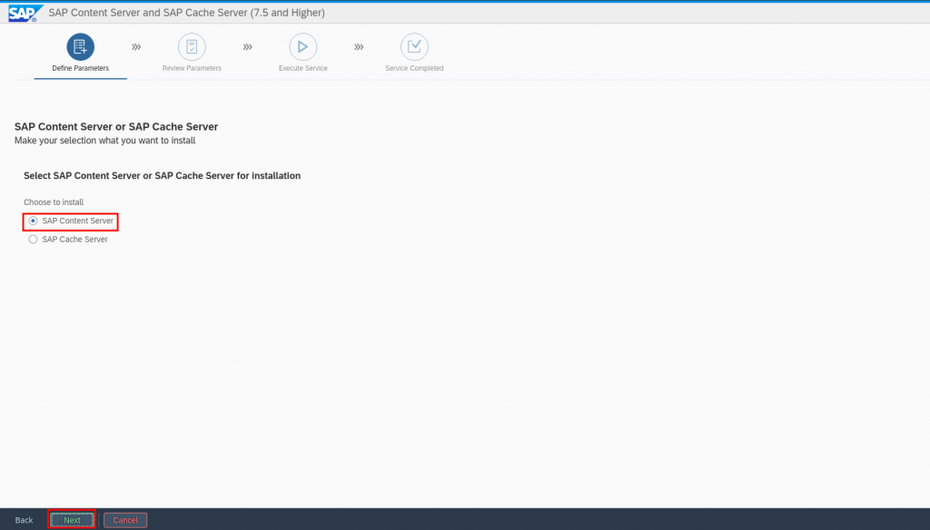Jump to the Service Completed text label
The height and width of the screenshot is (530, 930).
pos(414,69)
